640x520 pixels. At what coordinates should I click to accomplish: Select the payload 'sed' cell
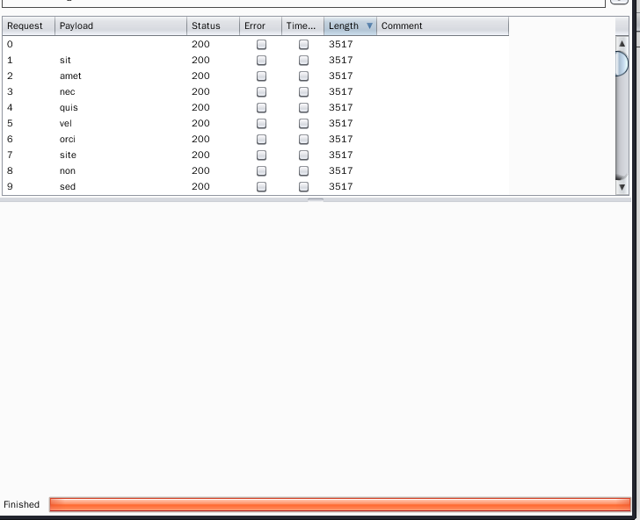point(120,186)
